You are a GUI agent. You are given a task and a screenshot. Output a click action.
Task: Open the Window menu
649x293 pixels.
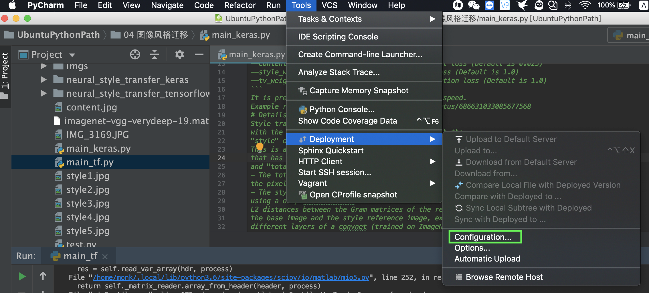pos(363,5)
